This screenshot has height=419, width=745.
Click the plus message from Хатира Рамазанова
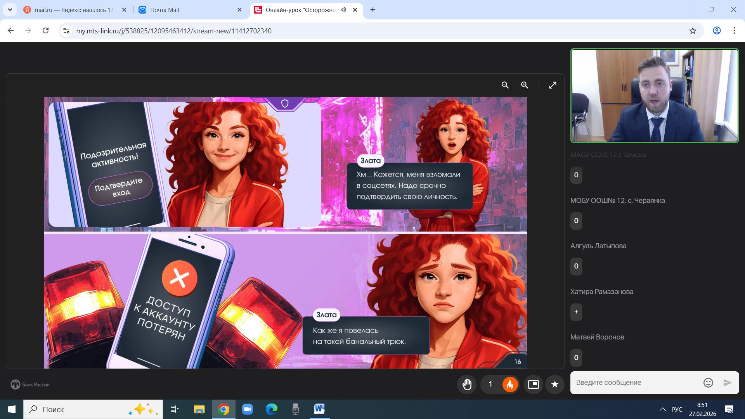tap(576, 312)
